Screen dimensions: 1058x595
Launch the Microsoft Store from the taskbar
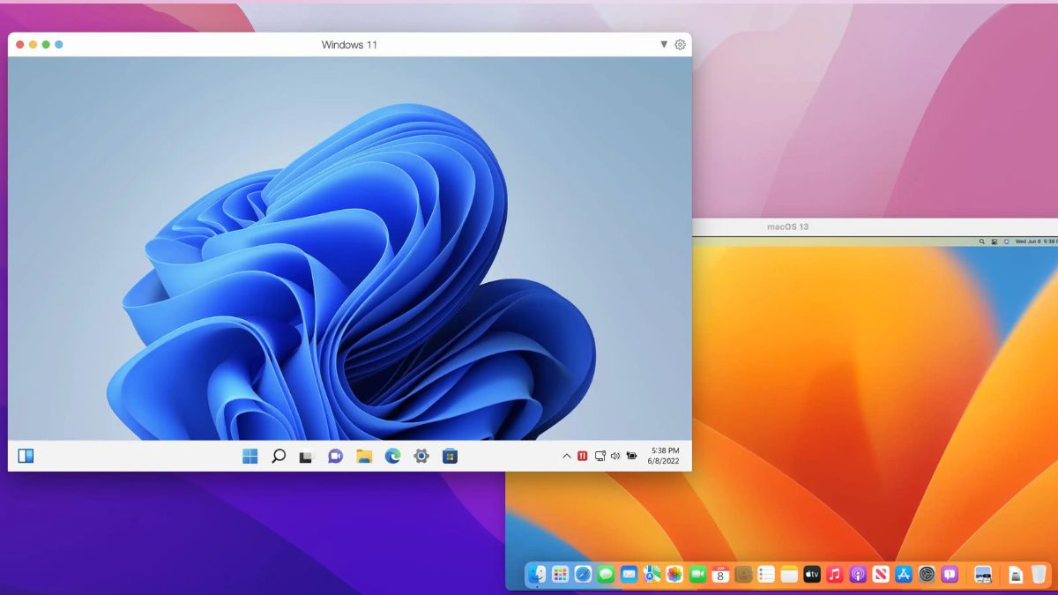(x=450, y=456)
